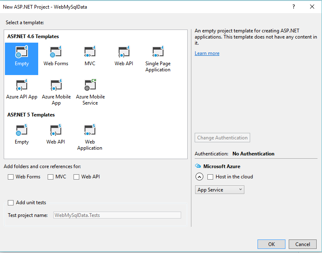Click OK to create the project

271,244
